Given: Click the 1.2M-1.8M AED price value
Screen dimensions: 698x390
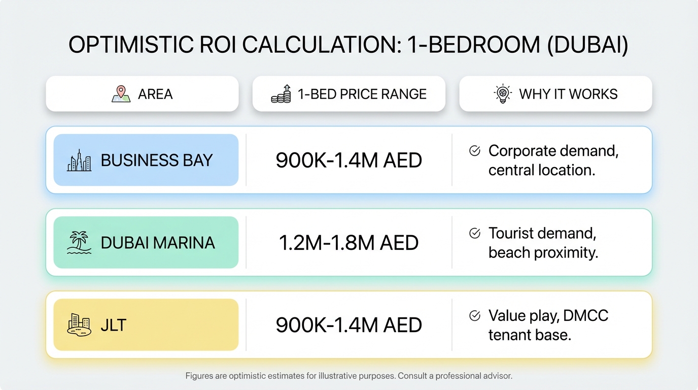Looking at the screenshot, I should pos(349,243).
